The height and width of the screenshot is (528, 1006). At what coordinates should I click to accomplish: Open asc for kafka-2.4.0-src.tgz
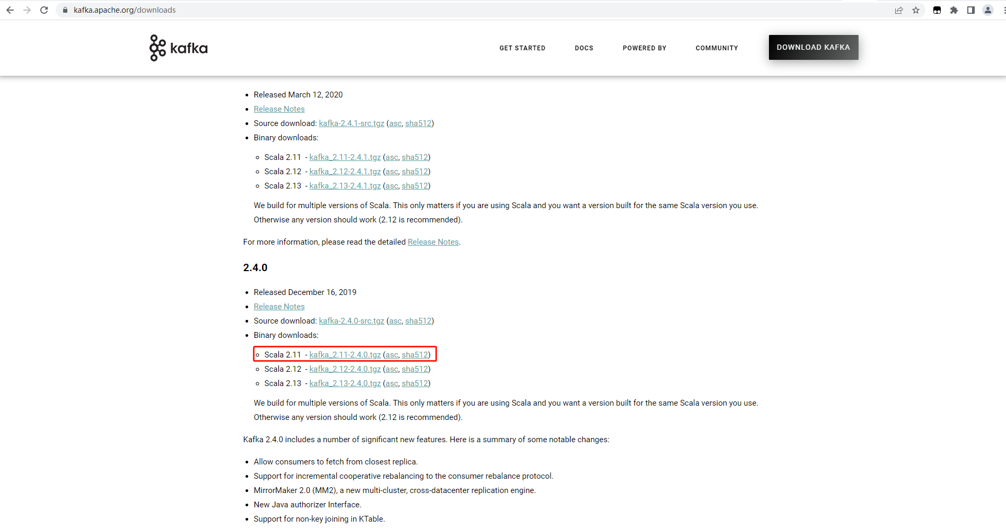tap(396, 321)
